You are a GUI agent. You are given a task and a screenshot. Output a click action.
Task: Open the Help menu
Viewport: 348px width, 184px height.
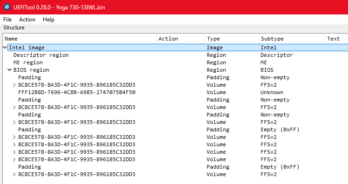pos(48,20)
